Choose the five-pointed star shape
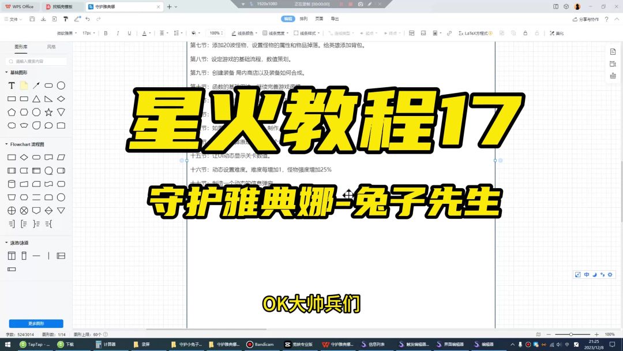This screenshot has width=623, height=351. click(48, 112)
